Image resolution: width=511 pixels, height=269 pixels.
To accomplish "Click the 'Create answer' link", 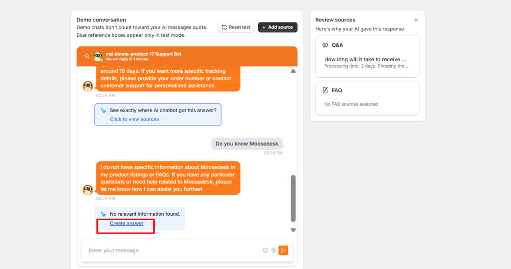I will pyautogui.click(x=127, y=224).
